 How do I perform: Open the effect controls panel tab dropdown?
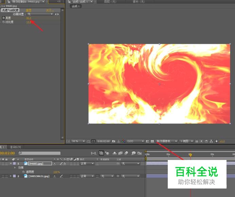pos(43,2)
